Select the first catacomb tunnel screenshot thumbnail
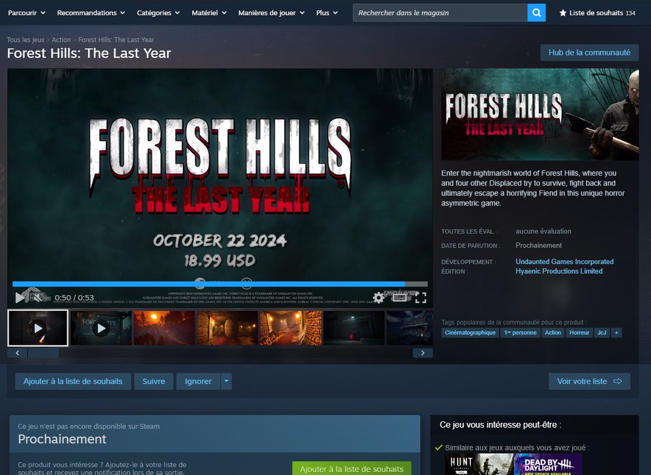Viewport: 651px width, 475px height. tap(227, 328)
